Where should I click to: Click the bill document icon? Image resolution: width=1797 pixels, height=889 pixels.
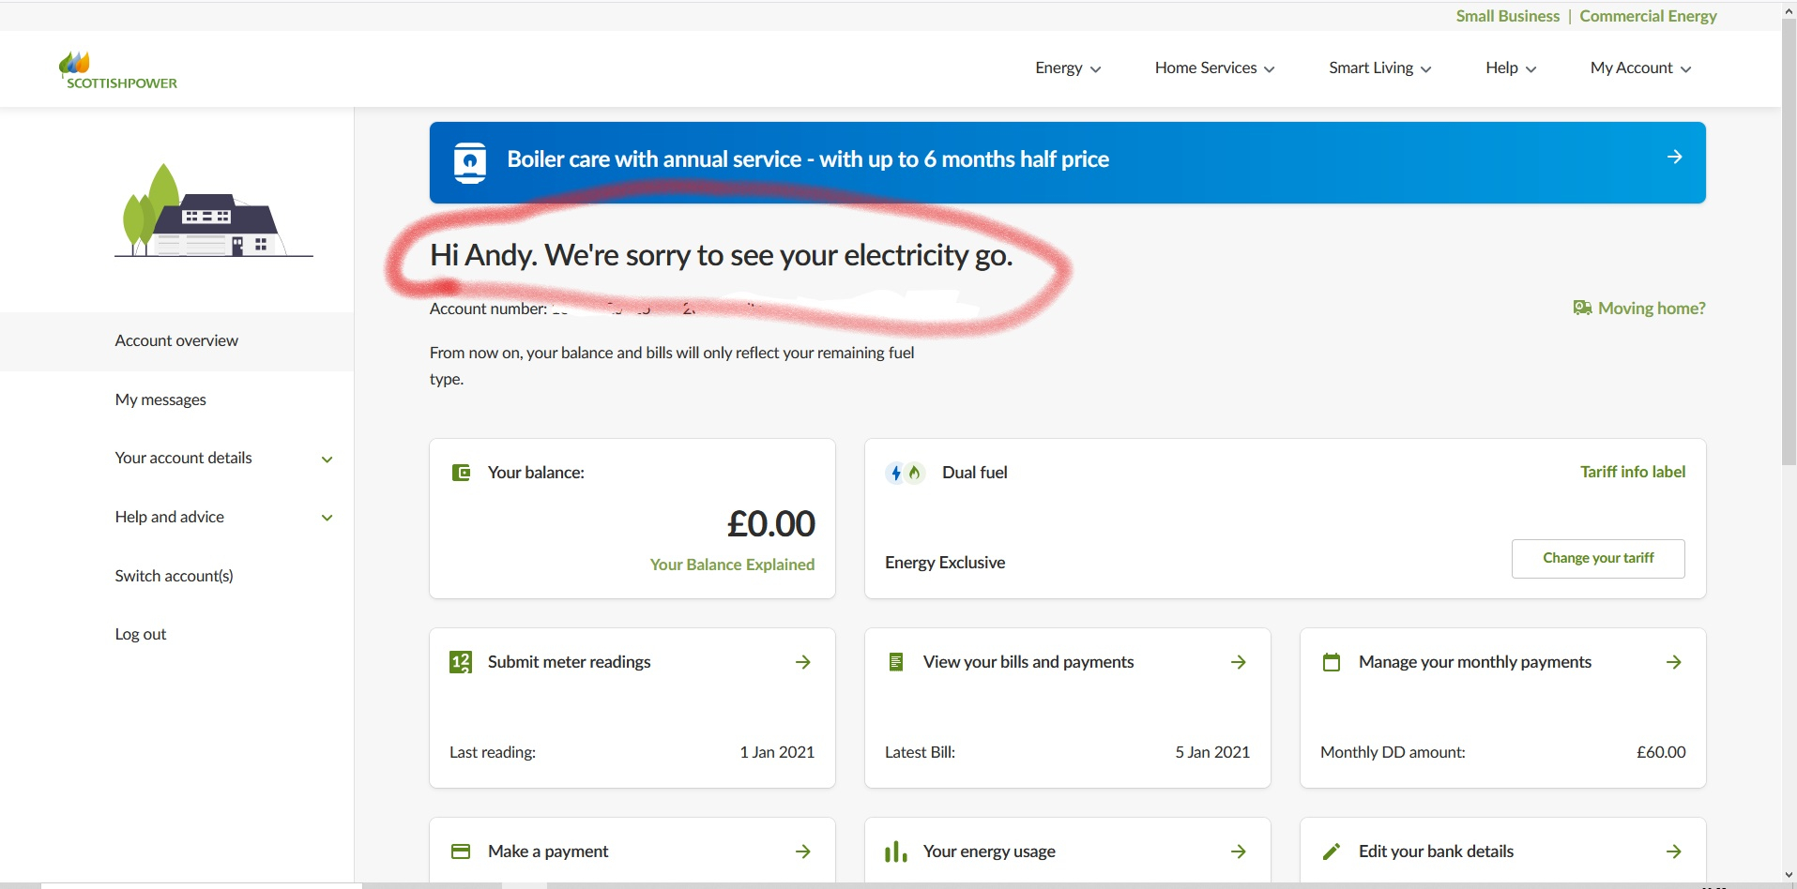click(896, 662)
